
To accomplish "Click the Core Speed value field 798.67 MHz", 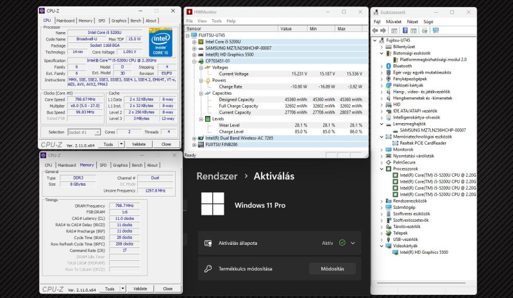I will point(85,99).
